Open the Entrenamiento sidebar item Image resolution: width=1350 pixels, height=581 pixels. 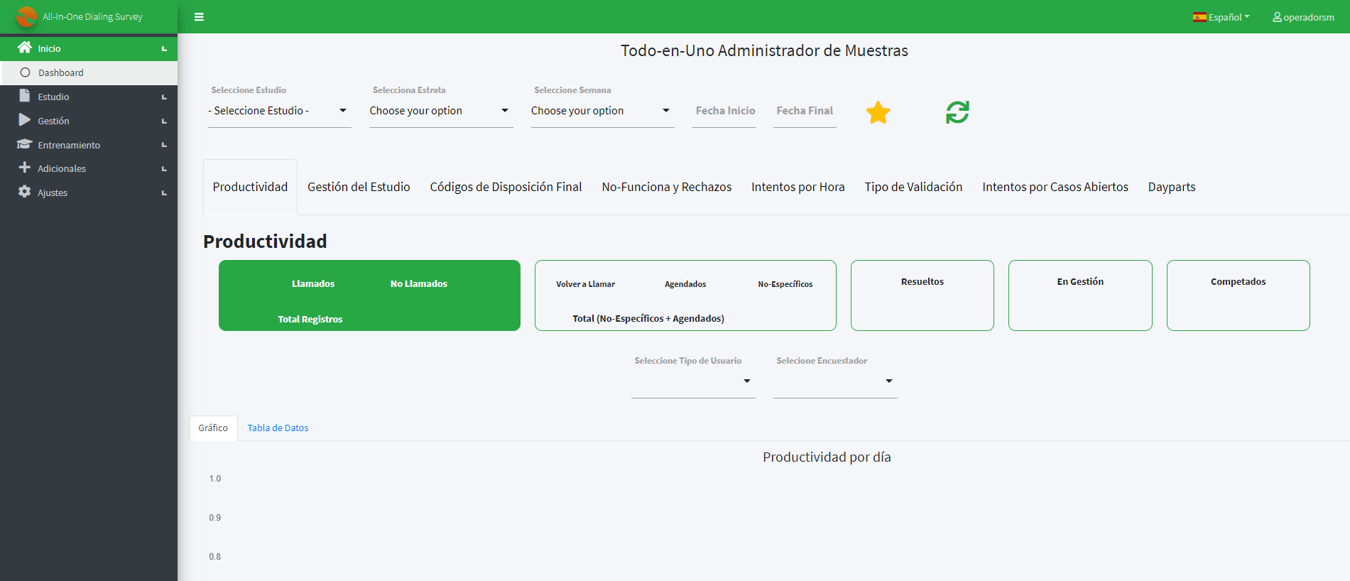(89, 145)
